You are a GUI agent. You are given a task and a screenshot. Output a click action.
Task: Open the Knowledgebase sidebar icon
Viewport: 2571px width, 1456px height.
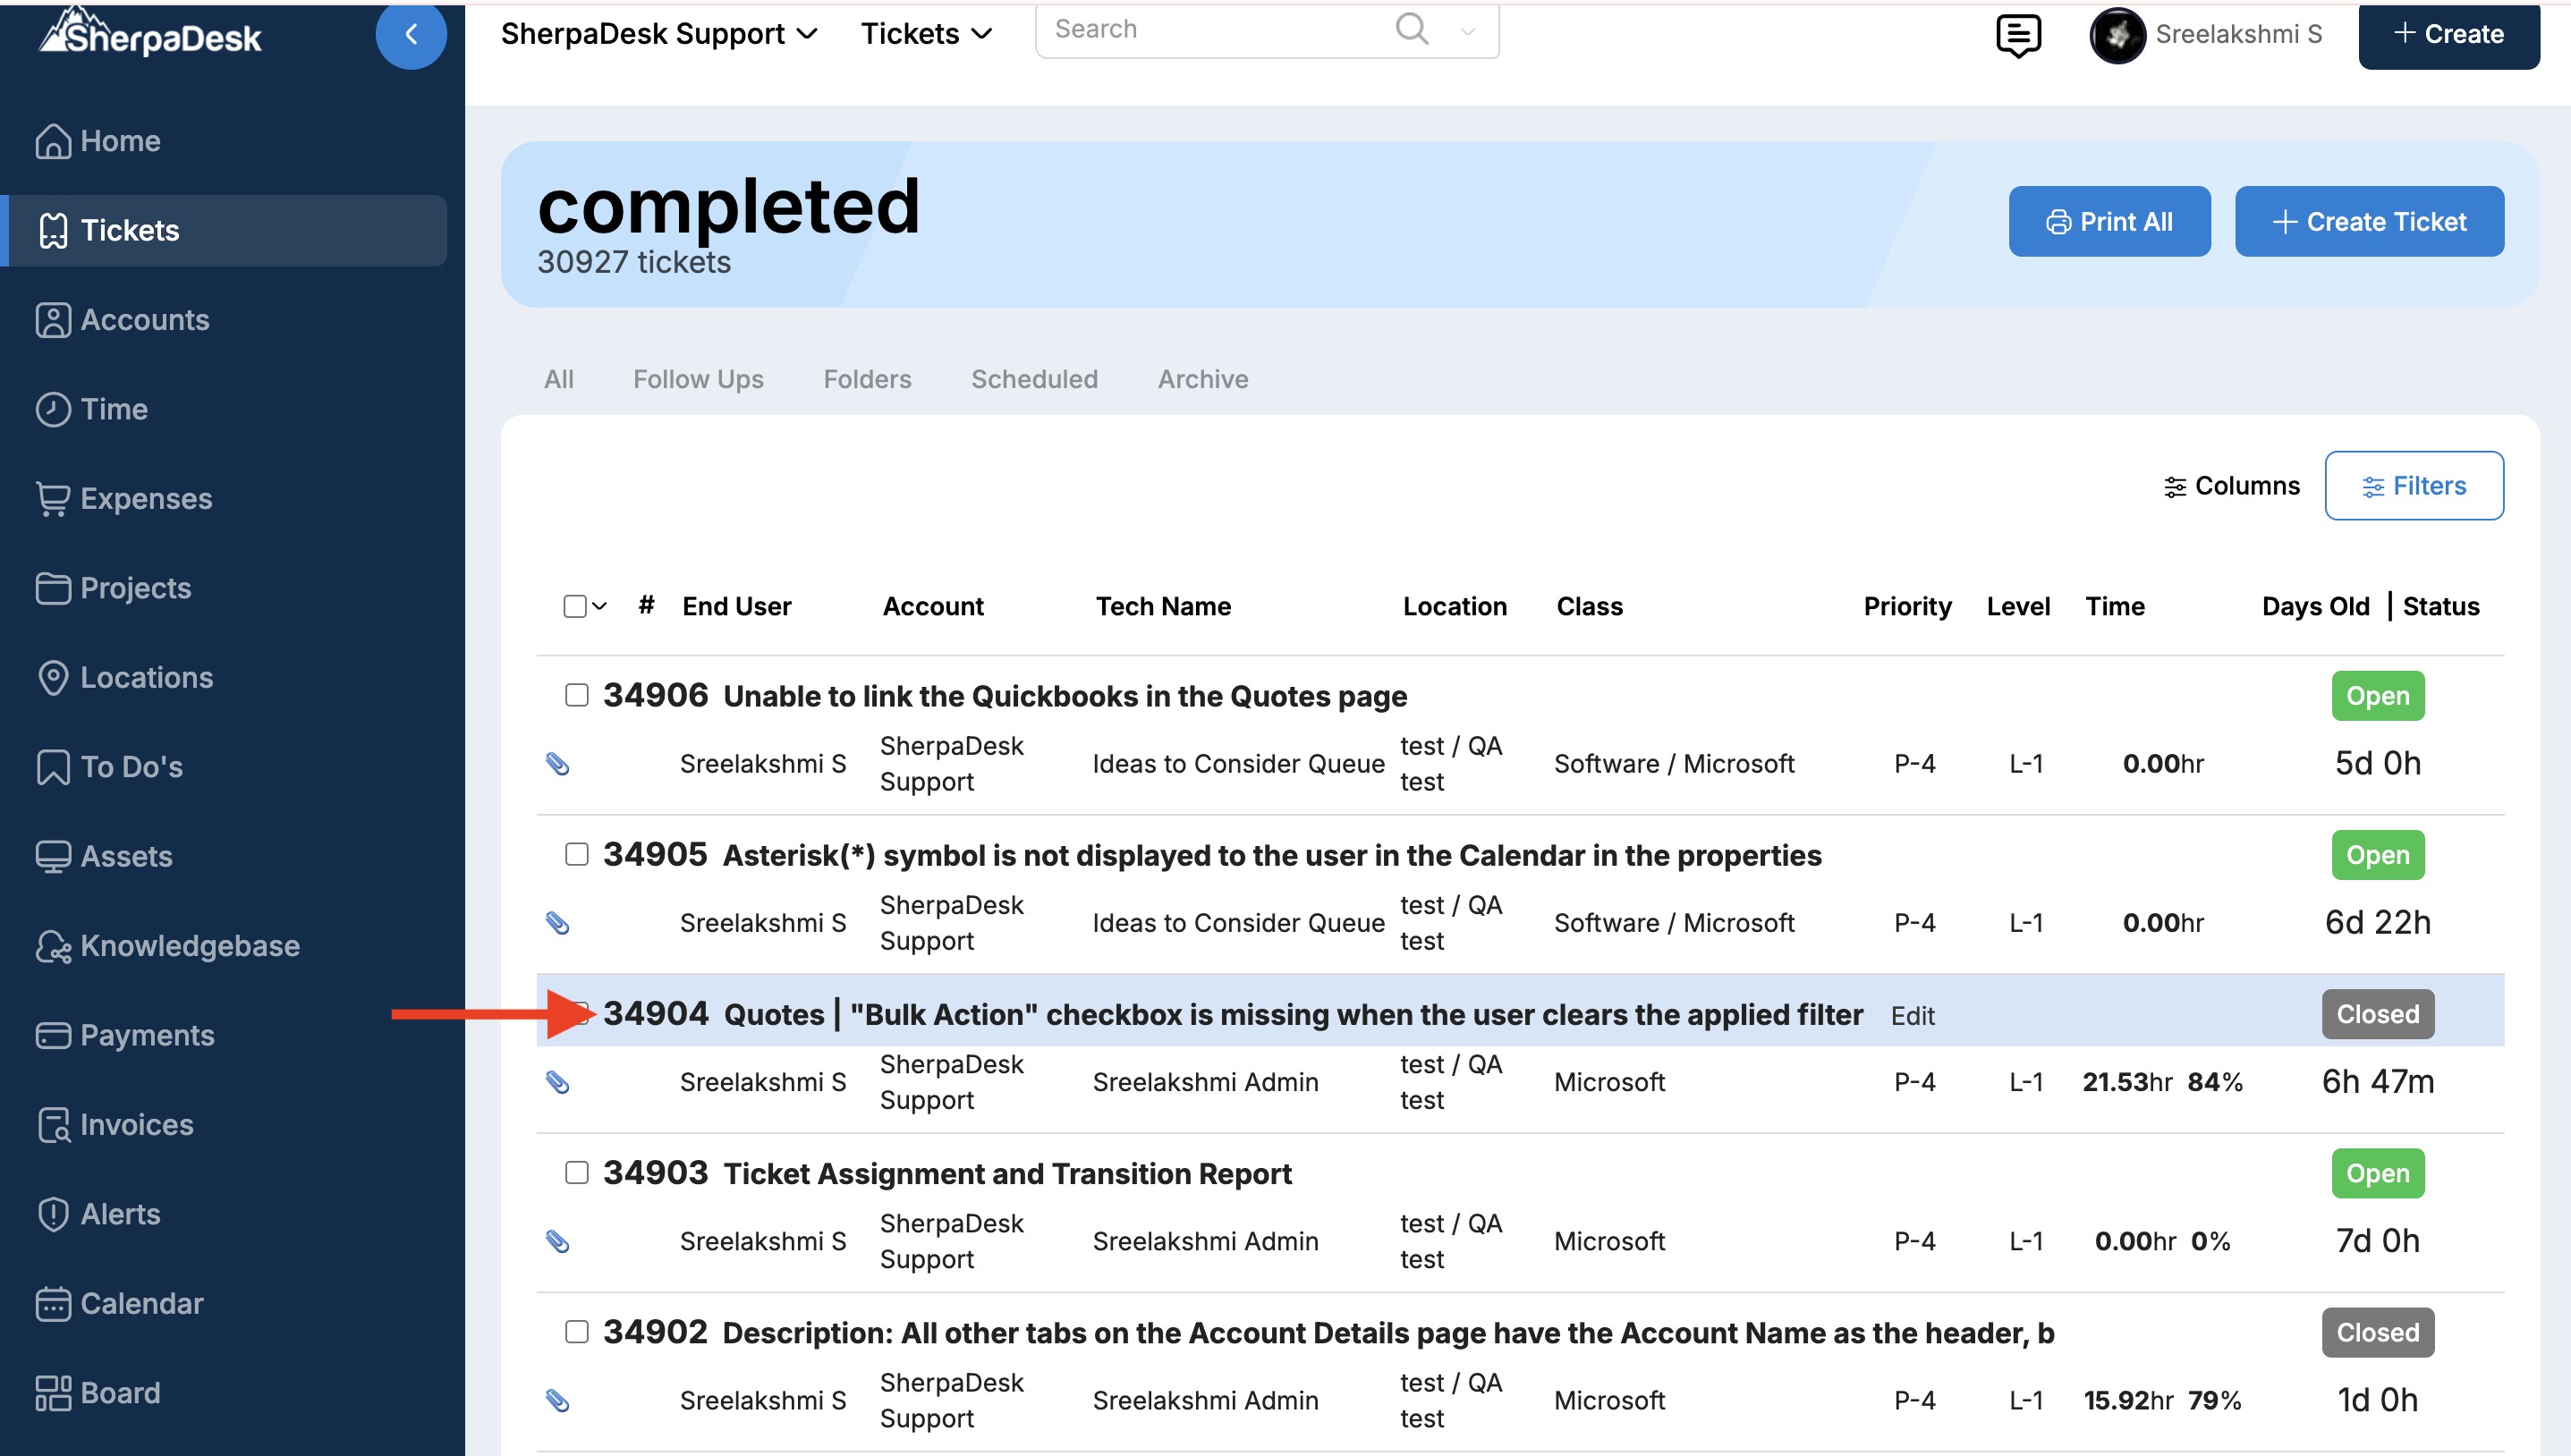52,946
